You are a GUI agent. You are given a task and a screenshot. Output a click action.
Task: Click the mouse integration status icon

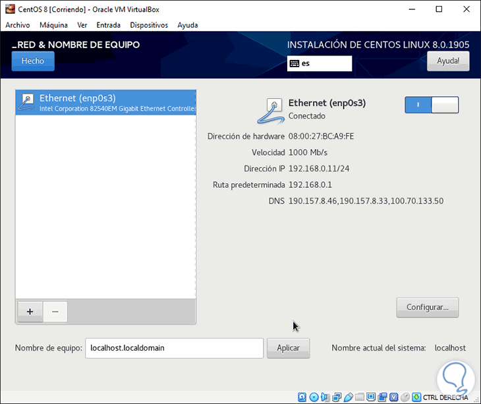405,397
